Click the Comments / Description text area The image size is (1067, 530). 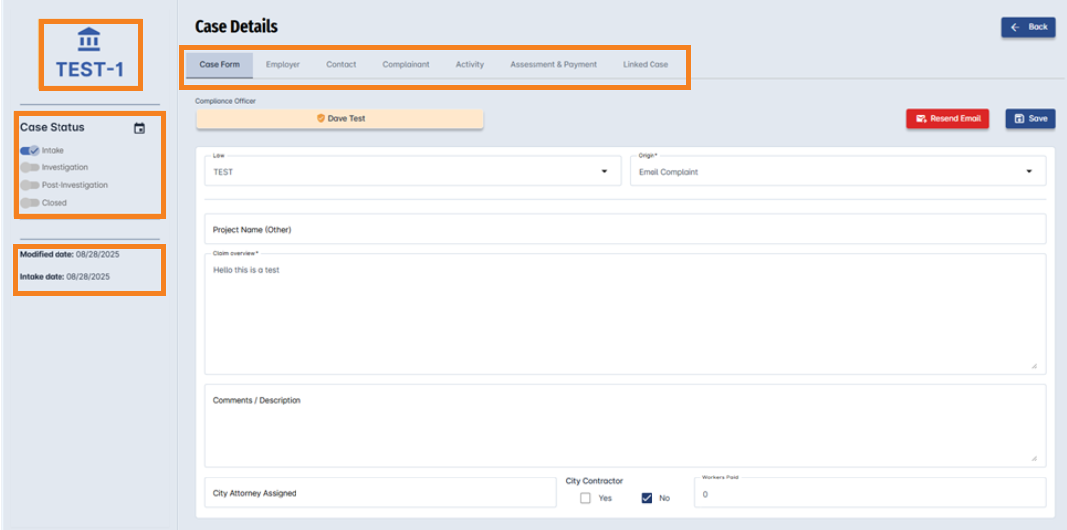(x=625, y=426)
